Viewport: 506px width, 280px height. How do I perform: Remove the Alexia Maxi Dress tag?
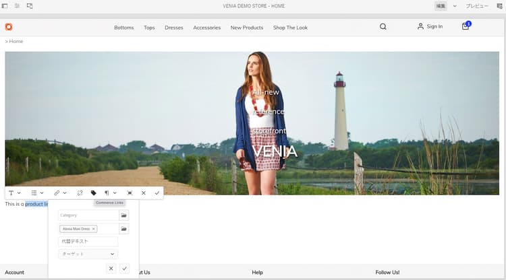pos(94,229)
